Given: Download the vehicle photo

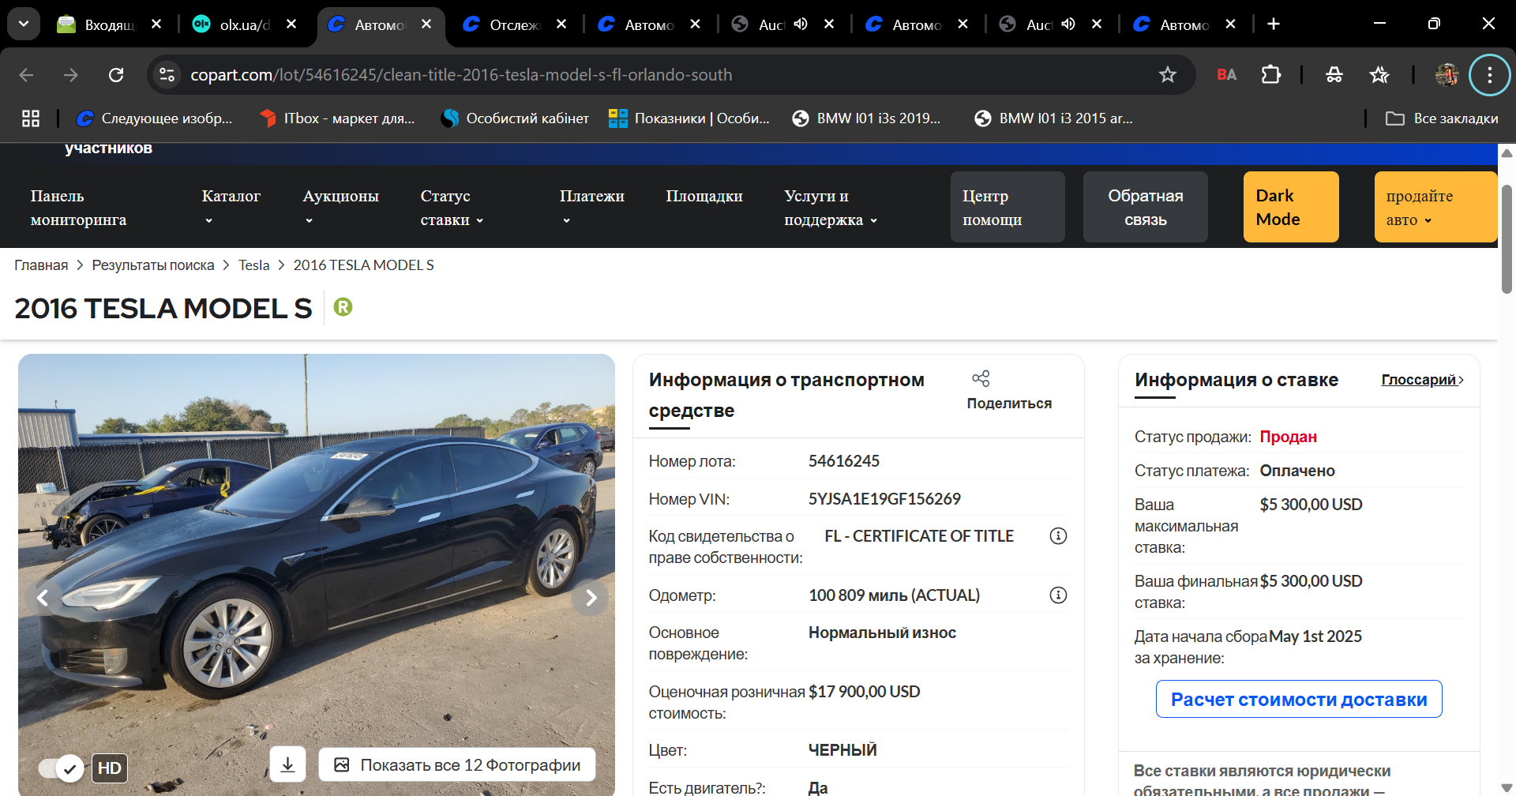Looking at the screenshot, I should pyautogui.click(x=288, y=764).
